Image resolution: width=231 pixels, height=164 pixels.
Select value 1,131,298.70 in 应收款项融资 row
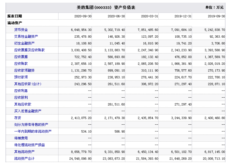pos(81,71)
